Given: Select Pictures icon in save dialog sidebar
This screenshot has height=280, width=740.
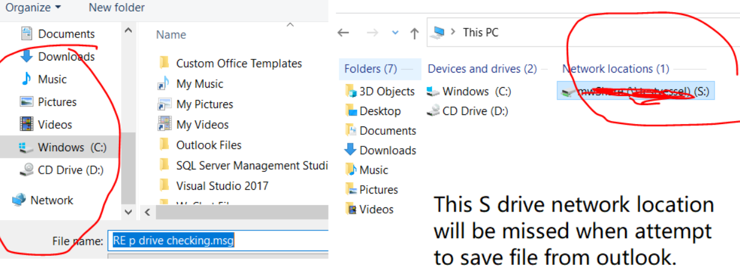Looking at the screenshot, I should click(x=26, y=102).
